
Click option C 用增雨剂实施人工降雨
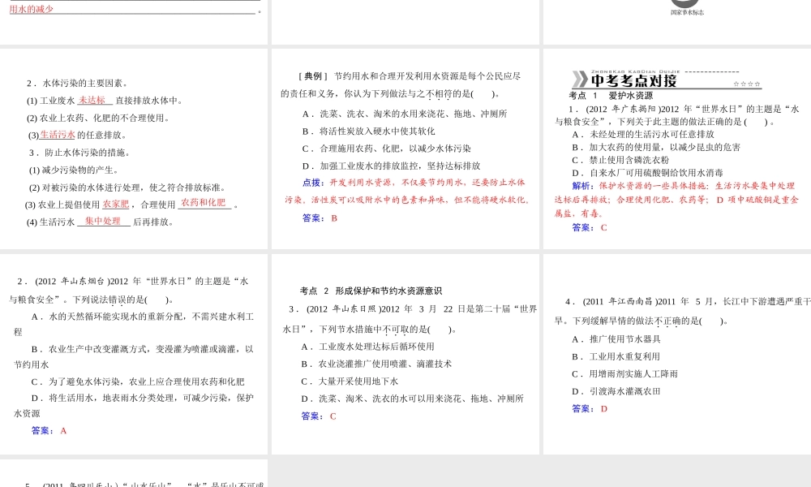pyautogui.click(x=624, y=374)
